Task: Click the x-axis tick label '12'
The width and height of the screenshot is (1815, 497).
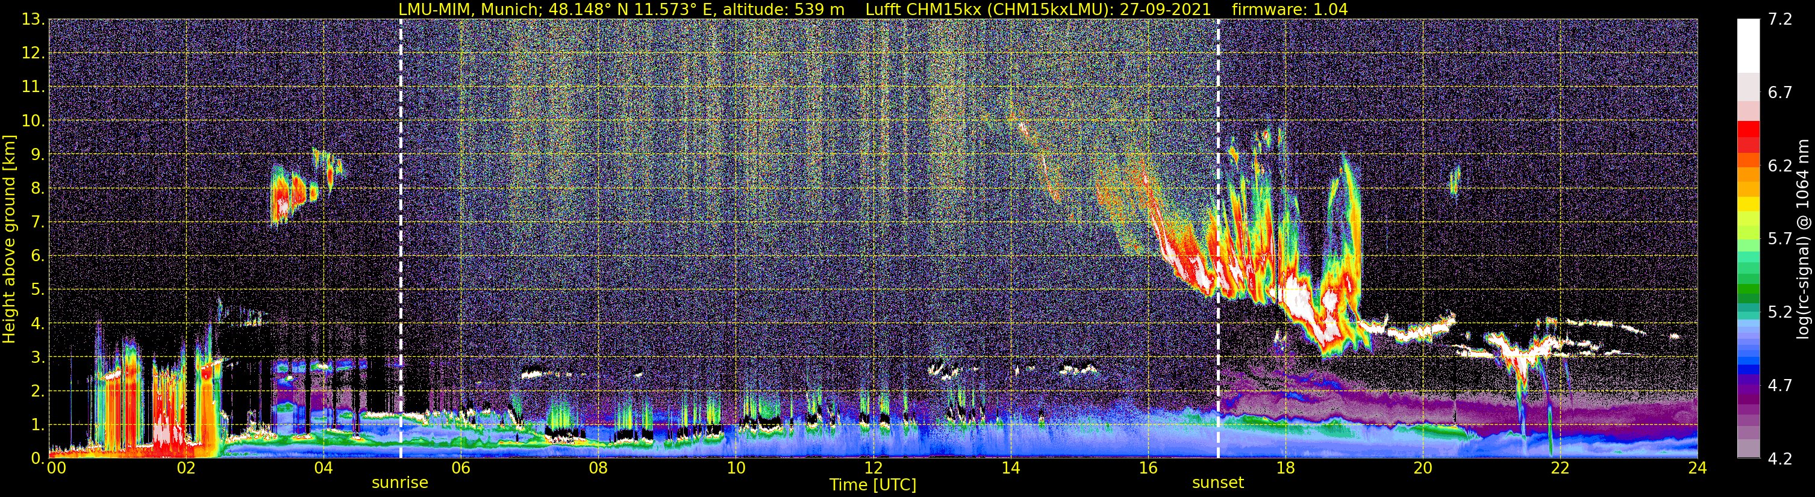Action: (873, 469)
